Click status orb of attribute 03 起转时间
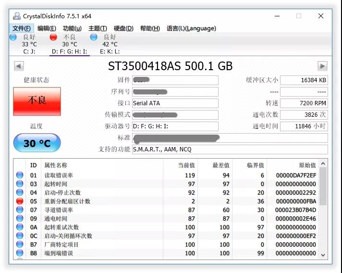The image size is (342, 273). 20,184
